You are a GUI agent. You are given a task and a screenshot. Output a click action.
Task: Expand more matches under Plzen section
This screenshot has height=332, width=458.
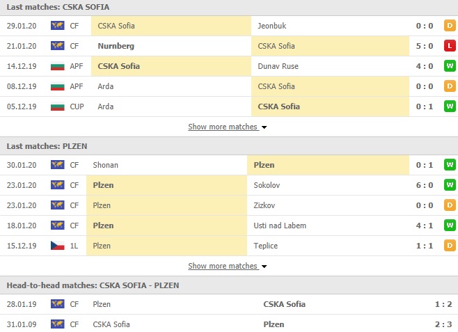click(x=223, y=266)
